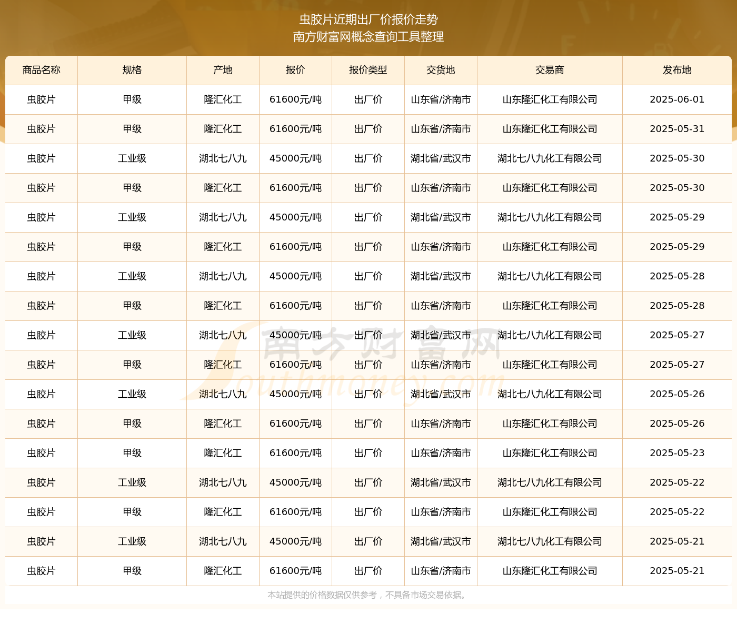Click 工业级 spec in the 2025-05-28 row
The width and height of the screenshot is (737, 634).
pyautogui.click(x=132, y=276)
